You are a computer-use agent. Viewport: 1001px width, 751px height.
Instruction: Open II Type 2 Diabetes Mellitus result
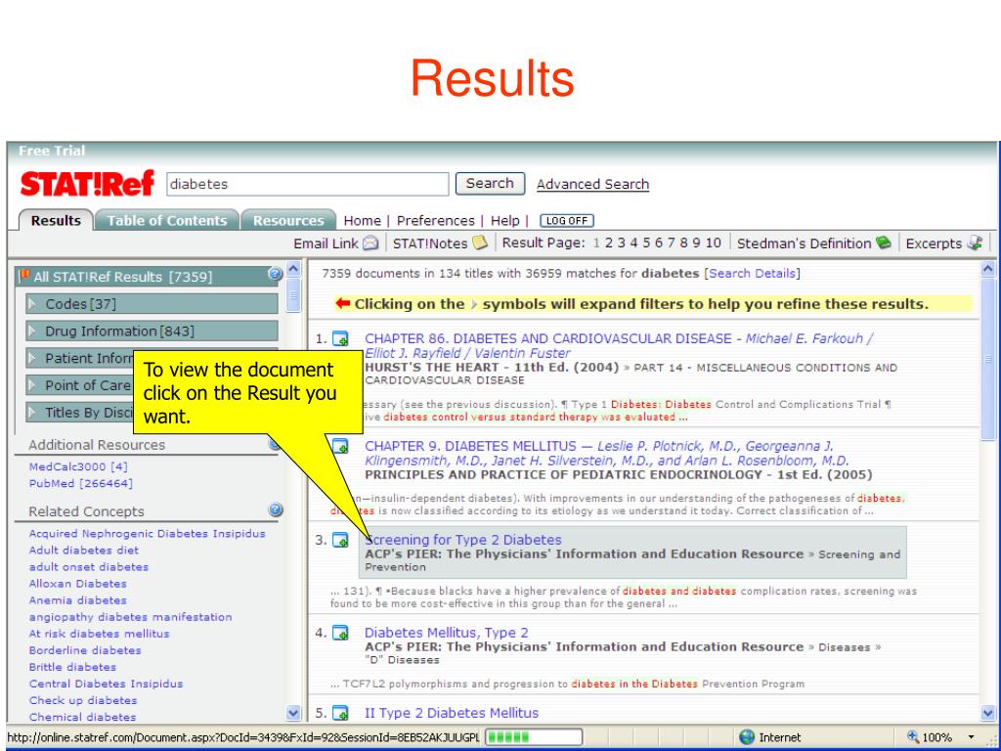click(x=452, y=713)
